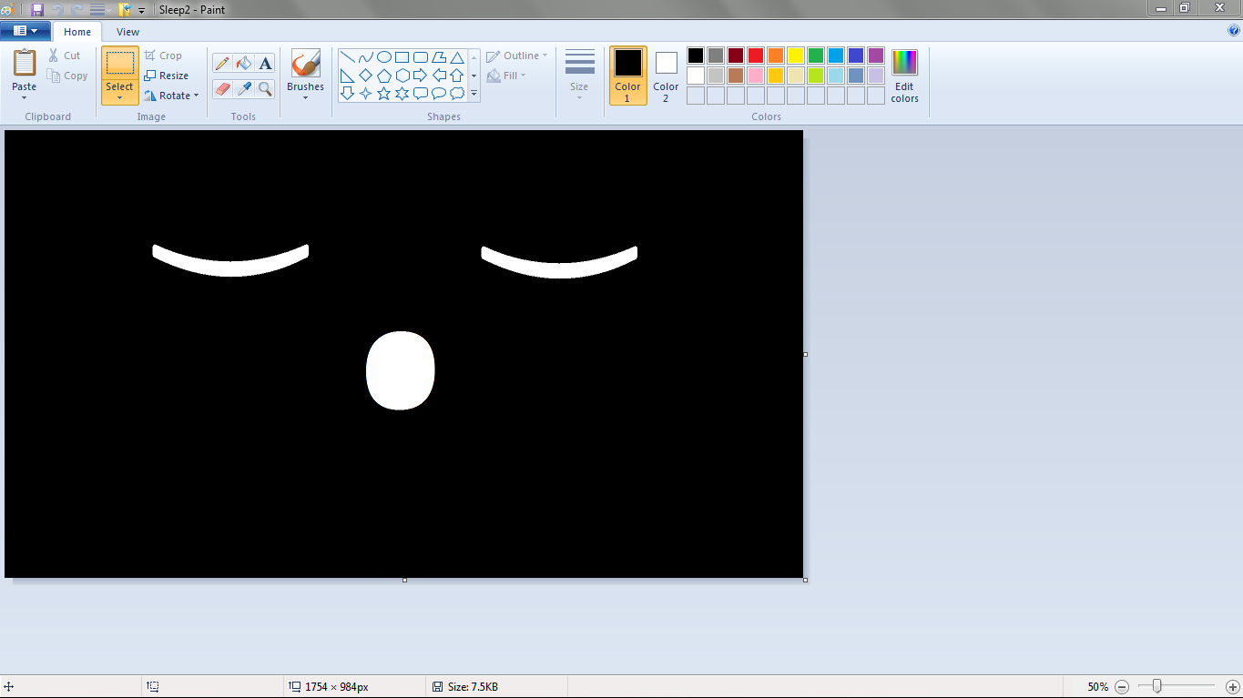Choose the Diamond shape

click(366, 75)
